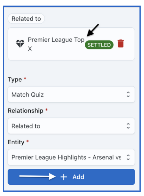Open the Premier League Top X item title
Screen dimensions: 144x196
pos(56,44)
